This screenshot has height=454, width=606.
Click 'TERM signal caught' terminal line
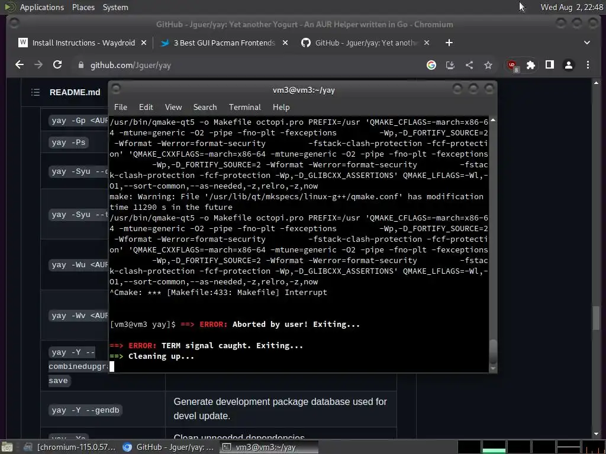pyautogui.click(x=207, y=345)
